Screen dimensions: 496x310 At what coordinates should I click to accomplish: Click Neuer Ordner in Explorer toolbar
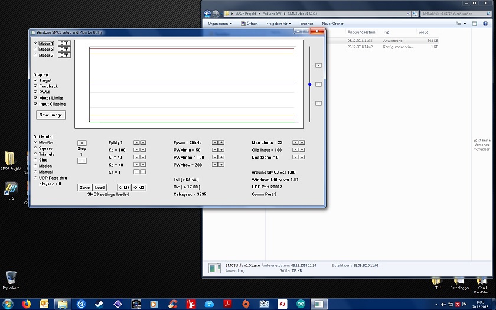(x=332, y=24)
